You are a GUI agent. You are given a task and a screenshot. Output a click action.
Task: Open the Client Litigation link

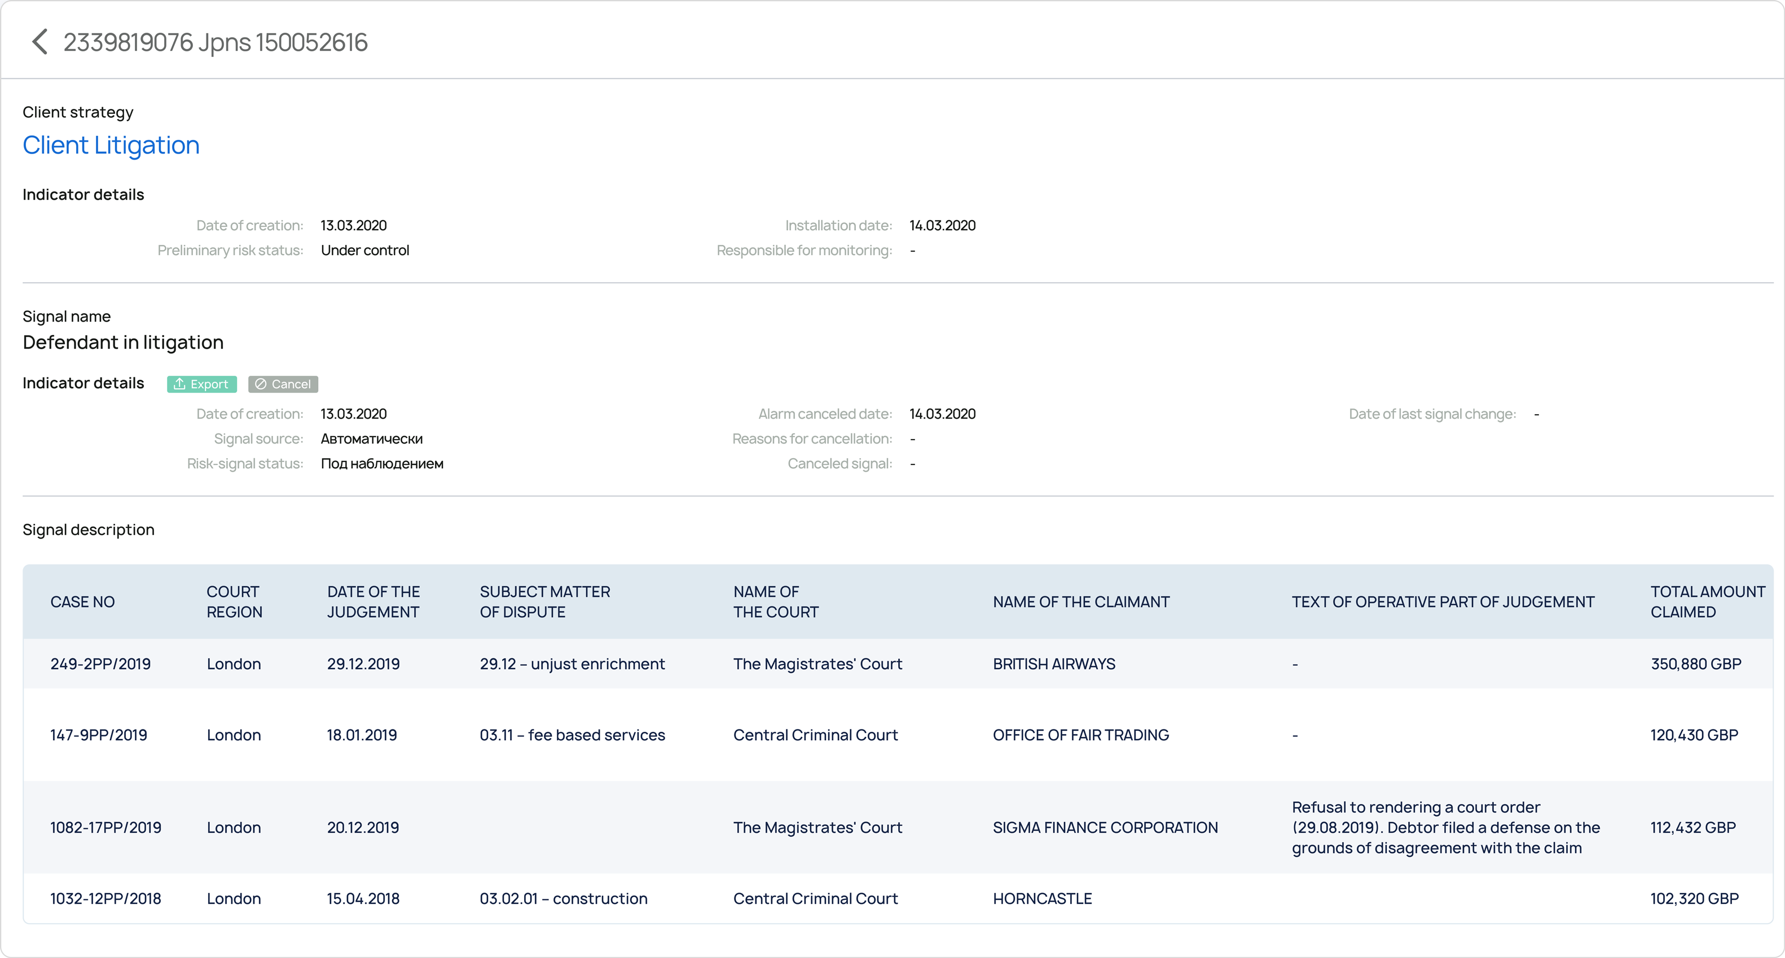point(111,146)
